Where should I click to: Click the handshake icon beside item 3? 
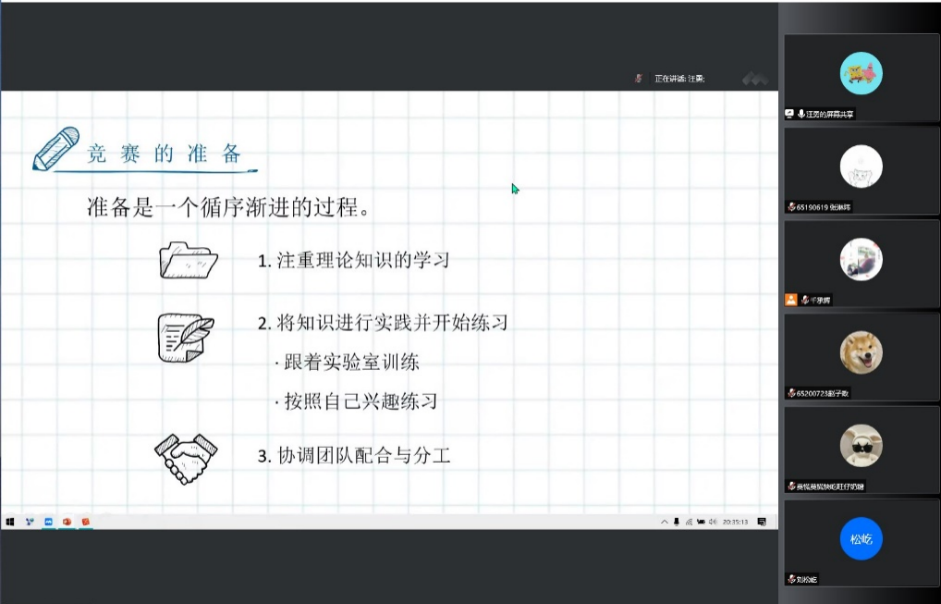(186, 458)
